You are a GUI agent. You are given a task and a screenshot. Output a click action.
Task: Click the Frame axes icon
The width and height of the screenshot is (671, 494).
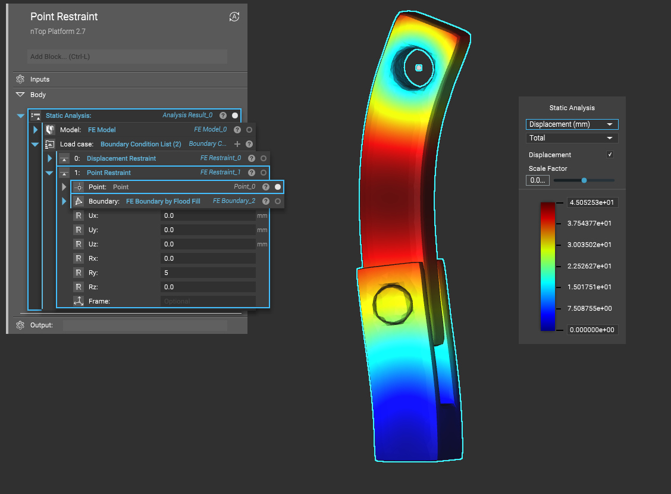(79, 301)
